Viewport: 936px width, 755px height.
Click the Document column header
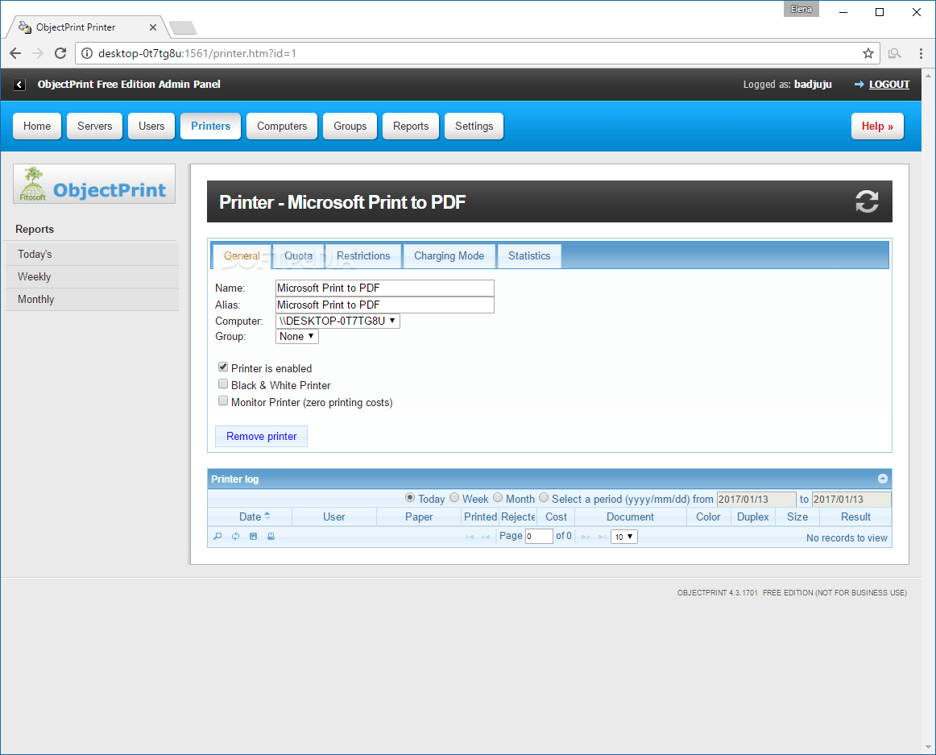[x=631, y=516]
